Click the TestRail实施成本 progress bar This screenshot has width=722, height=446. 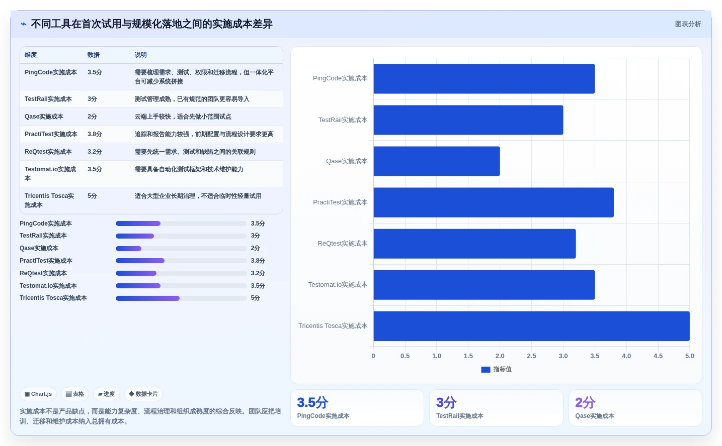(x=181, y=236)
